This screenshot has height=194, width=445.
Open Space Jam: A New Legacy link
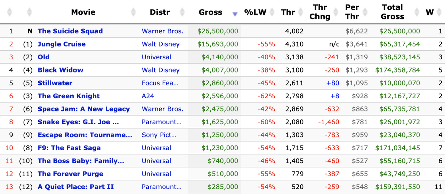point(84,109)
